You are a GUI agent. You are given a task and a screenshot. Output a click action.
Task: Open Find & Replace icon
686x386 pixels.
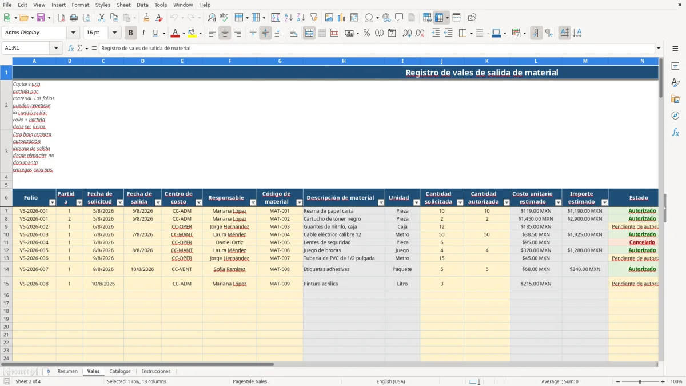pyautogui.click(x=212, y=17)
